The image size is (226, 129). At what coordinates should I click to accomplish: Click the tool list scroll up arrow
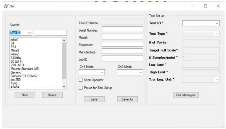64,40
